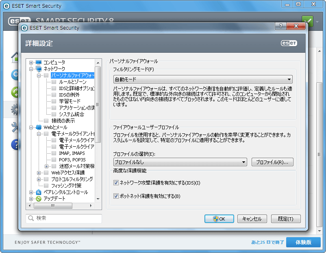Open the home icon in main window sidebar
The image size is (326, 253).
coord(15,58)
